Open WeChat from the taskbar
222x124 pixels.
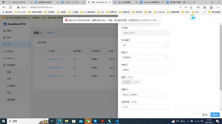coord(88,121)
